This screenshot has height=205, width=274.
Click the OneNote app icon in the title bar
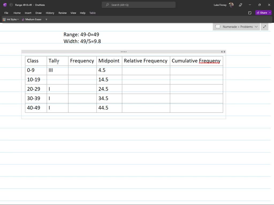[x=4, y=5]
